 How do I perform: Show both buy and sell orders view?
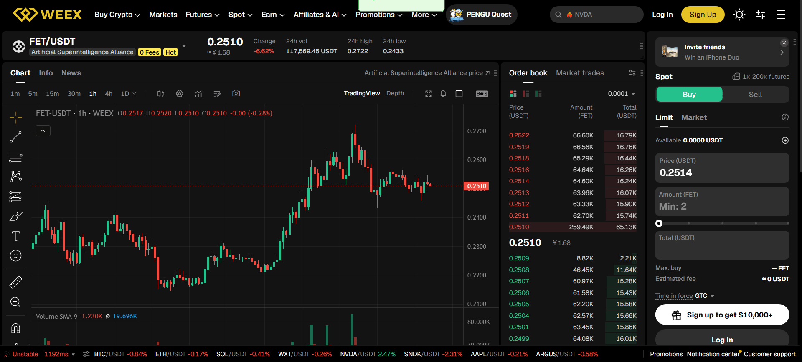(x=513, y=94)
